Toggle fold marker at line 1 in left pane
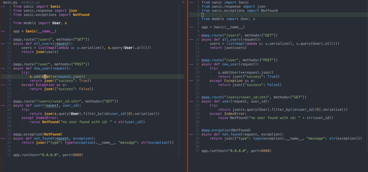 (x=3, y=7)
